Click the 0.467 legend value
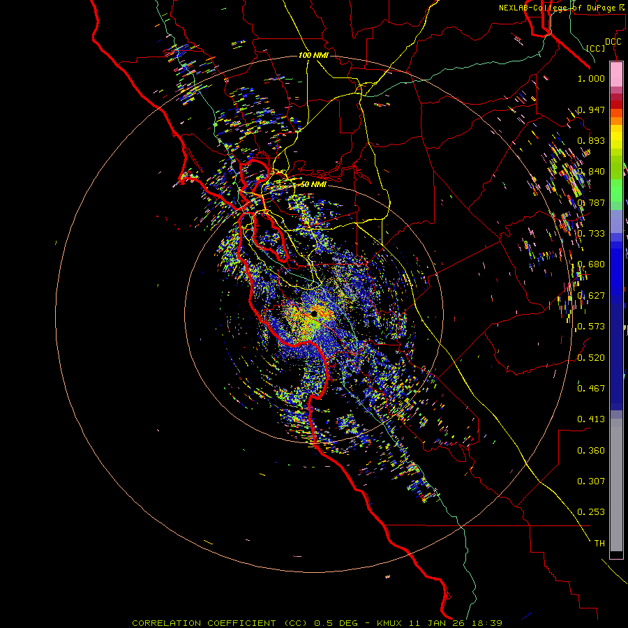The width and height of the screenshot is (628, 628). tap(591, 388)
